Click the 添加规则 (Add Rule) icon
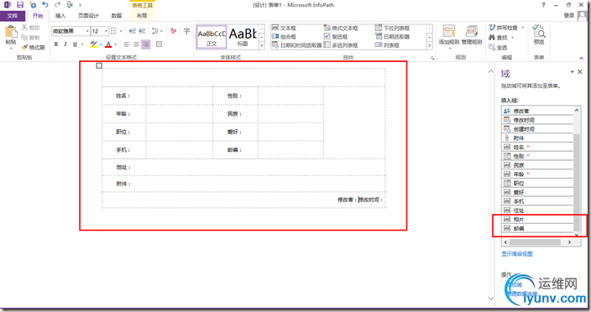 click(x=448, y=31)
